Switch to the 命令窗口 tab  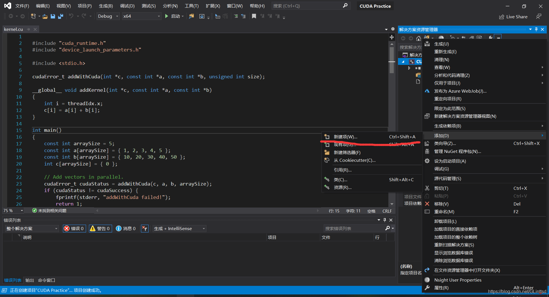click(x=46, y=280)
